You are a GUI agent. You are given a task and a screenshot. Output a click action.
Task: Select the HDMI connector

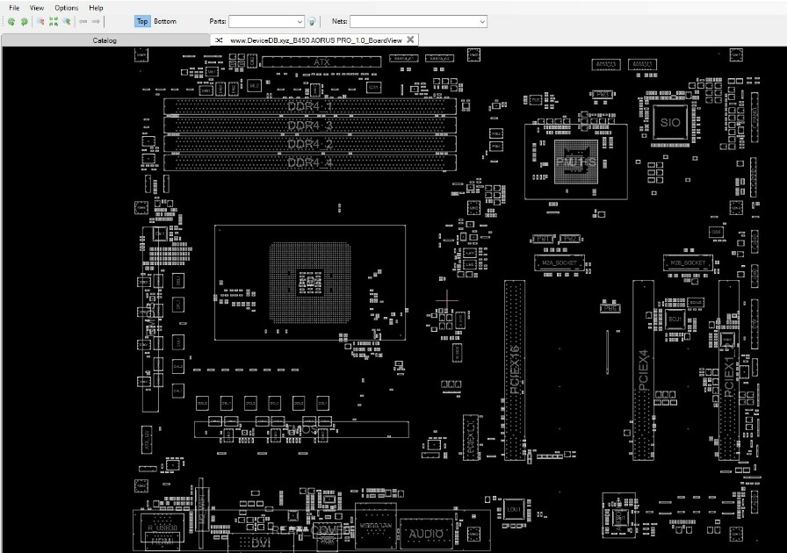[x=162, y=542]
